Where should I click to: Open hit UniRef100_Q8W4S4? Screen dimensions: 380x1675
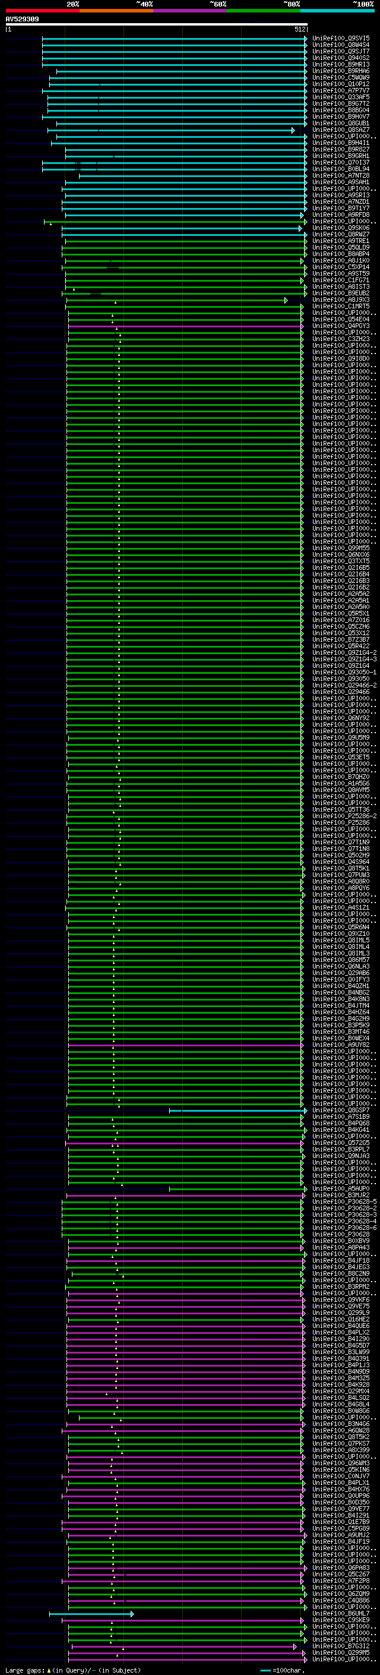pos(341,45)
